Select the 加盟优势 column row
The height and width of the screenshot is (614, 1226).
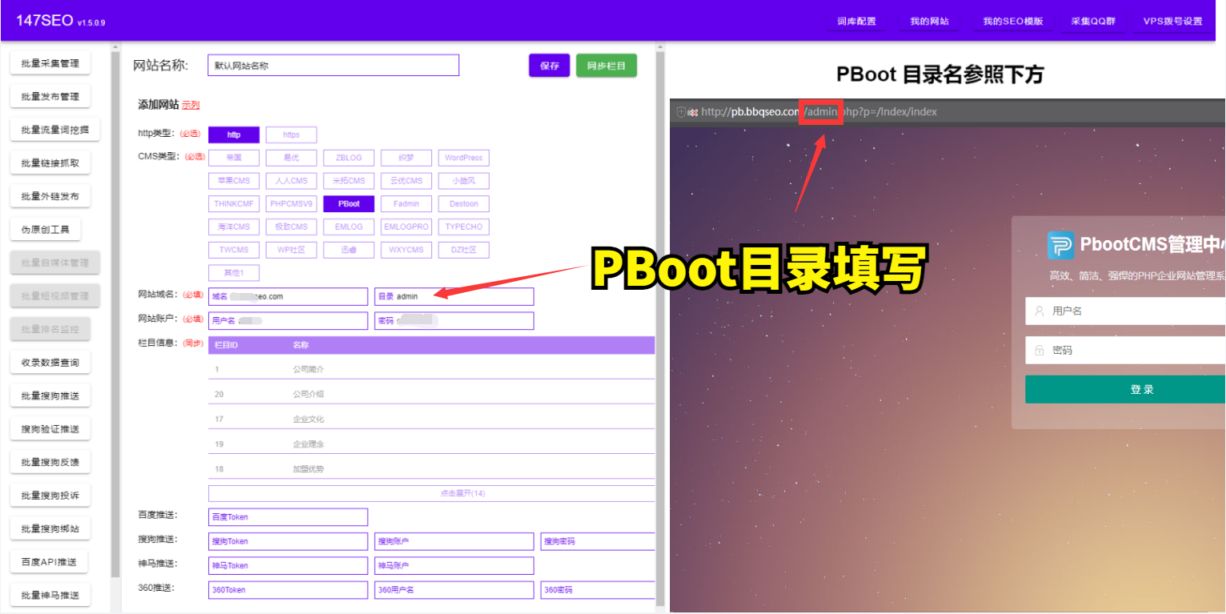tap(431, 469)
